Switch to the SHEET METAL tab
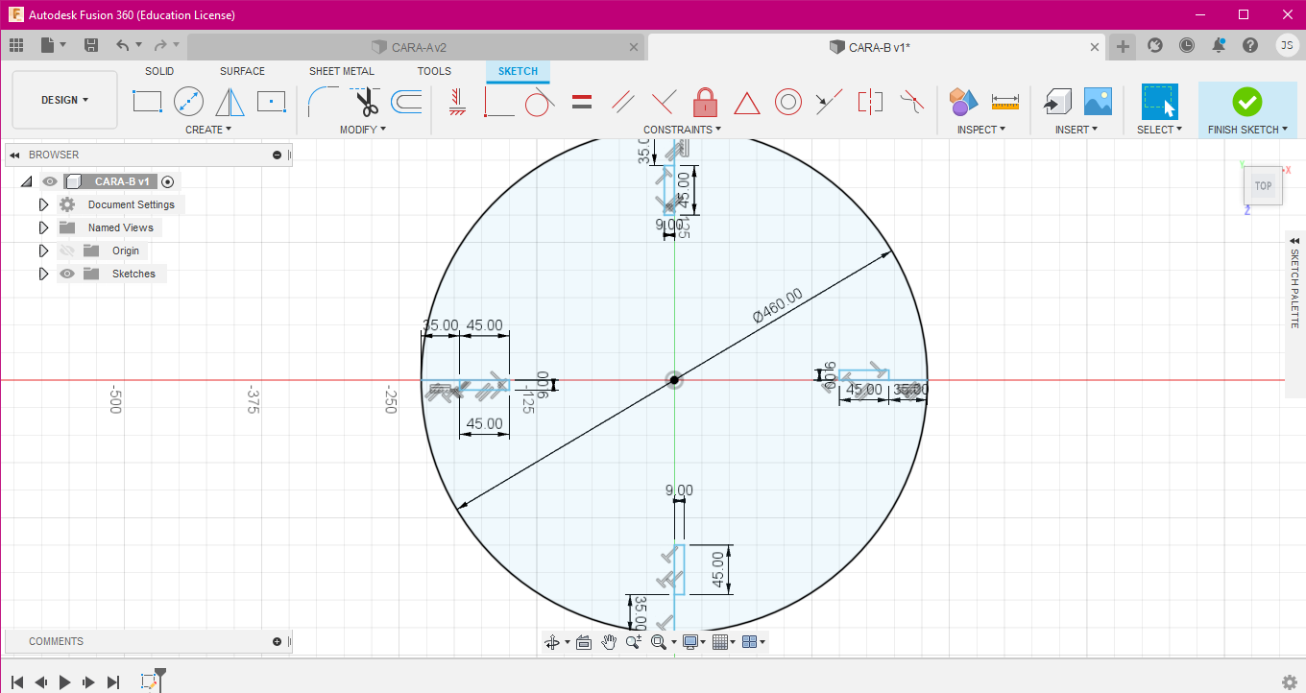 [x=342, y=71]
